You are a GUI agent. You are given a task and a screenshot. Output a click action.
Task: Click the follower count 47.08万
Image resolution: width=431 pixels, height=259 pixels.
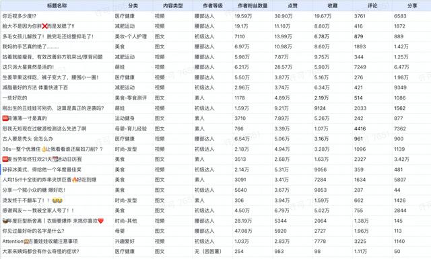pos(243,231)
